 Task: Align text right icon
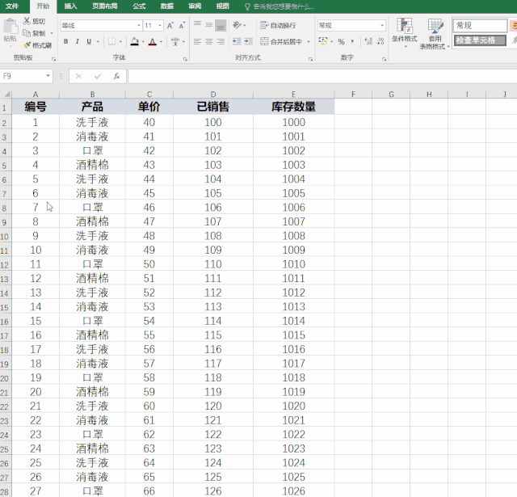(221, 41)
